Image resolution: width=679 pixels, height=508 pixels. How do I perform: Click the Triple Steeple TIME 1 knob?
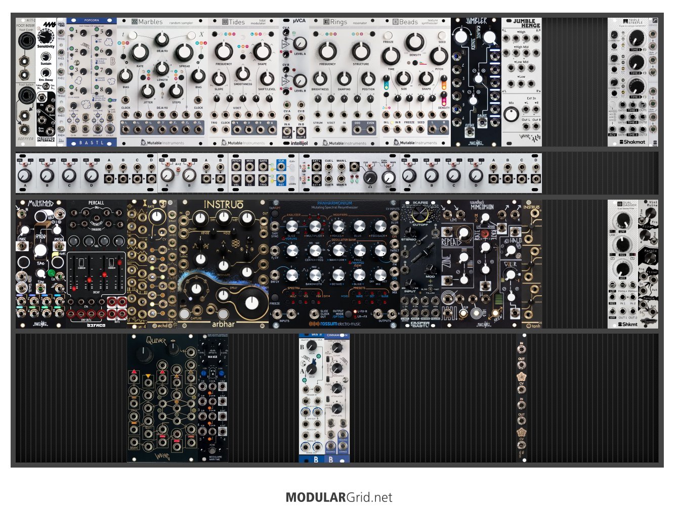pyautogui.click(x=636, y=38)
